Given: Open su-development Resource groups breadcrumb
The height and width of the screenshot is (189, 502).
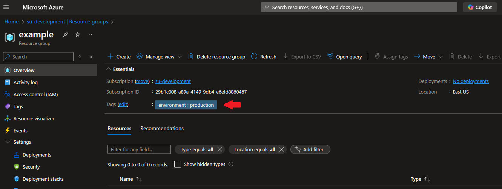Looking at the screenshot, I should [x=68, y=22].
